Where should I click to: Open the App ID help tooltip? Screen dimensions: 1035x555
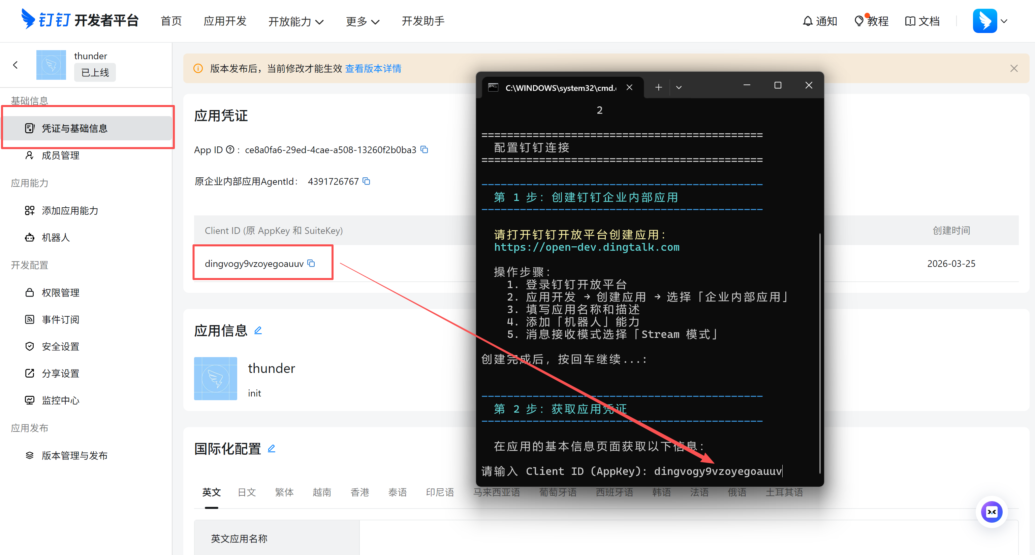pos(230,150)
